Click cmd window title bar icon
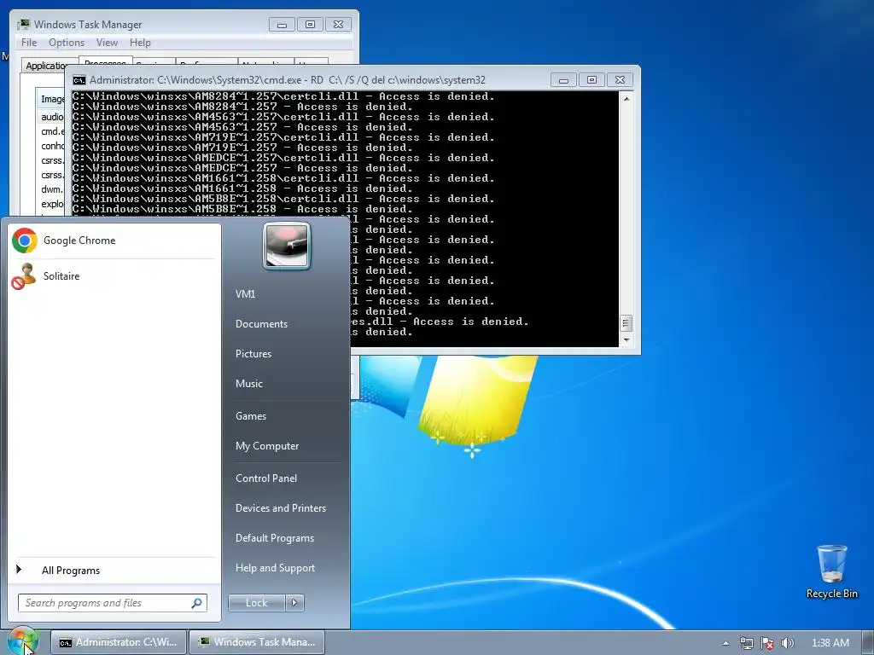 [79, 80]
